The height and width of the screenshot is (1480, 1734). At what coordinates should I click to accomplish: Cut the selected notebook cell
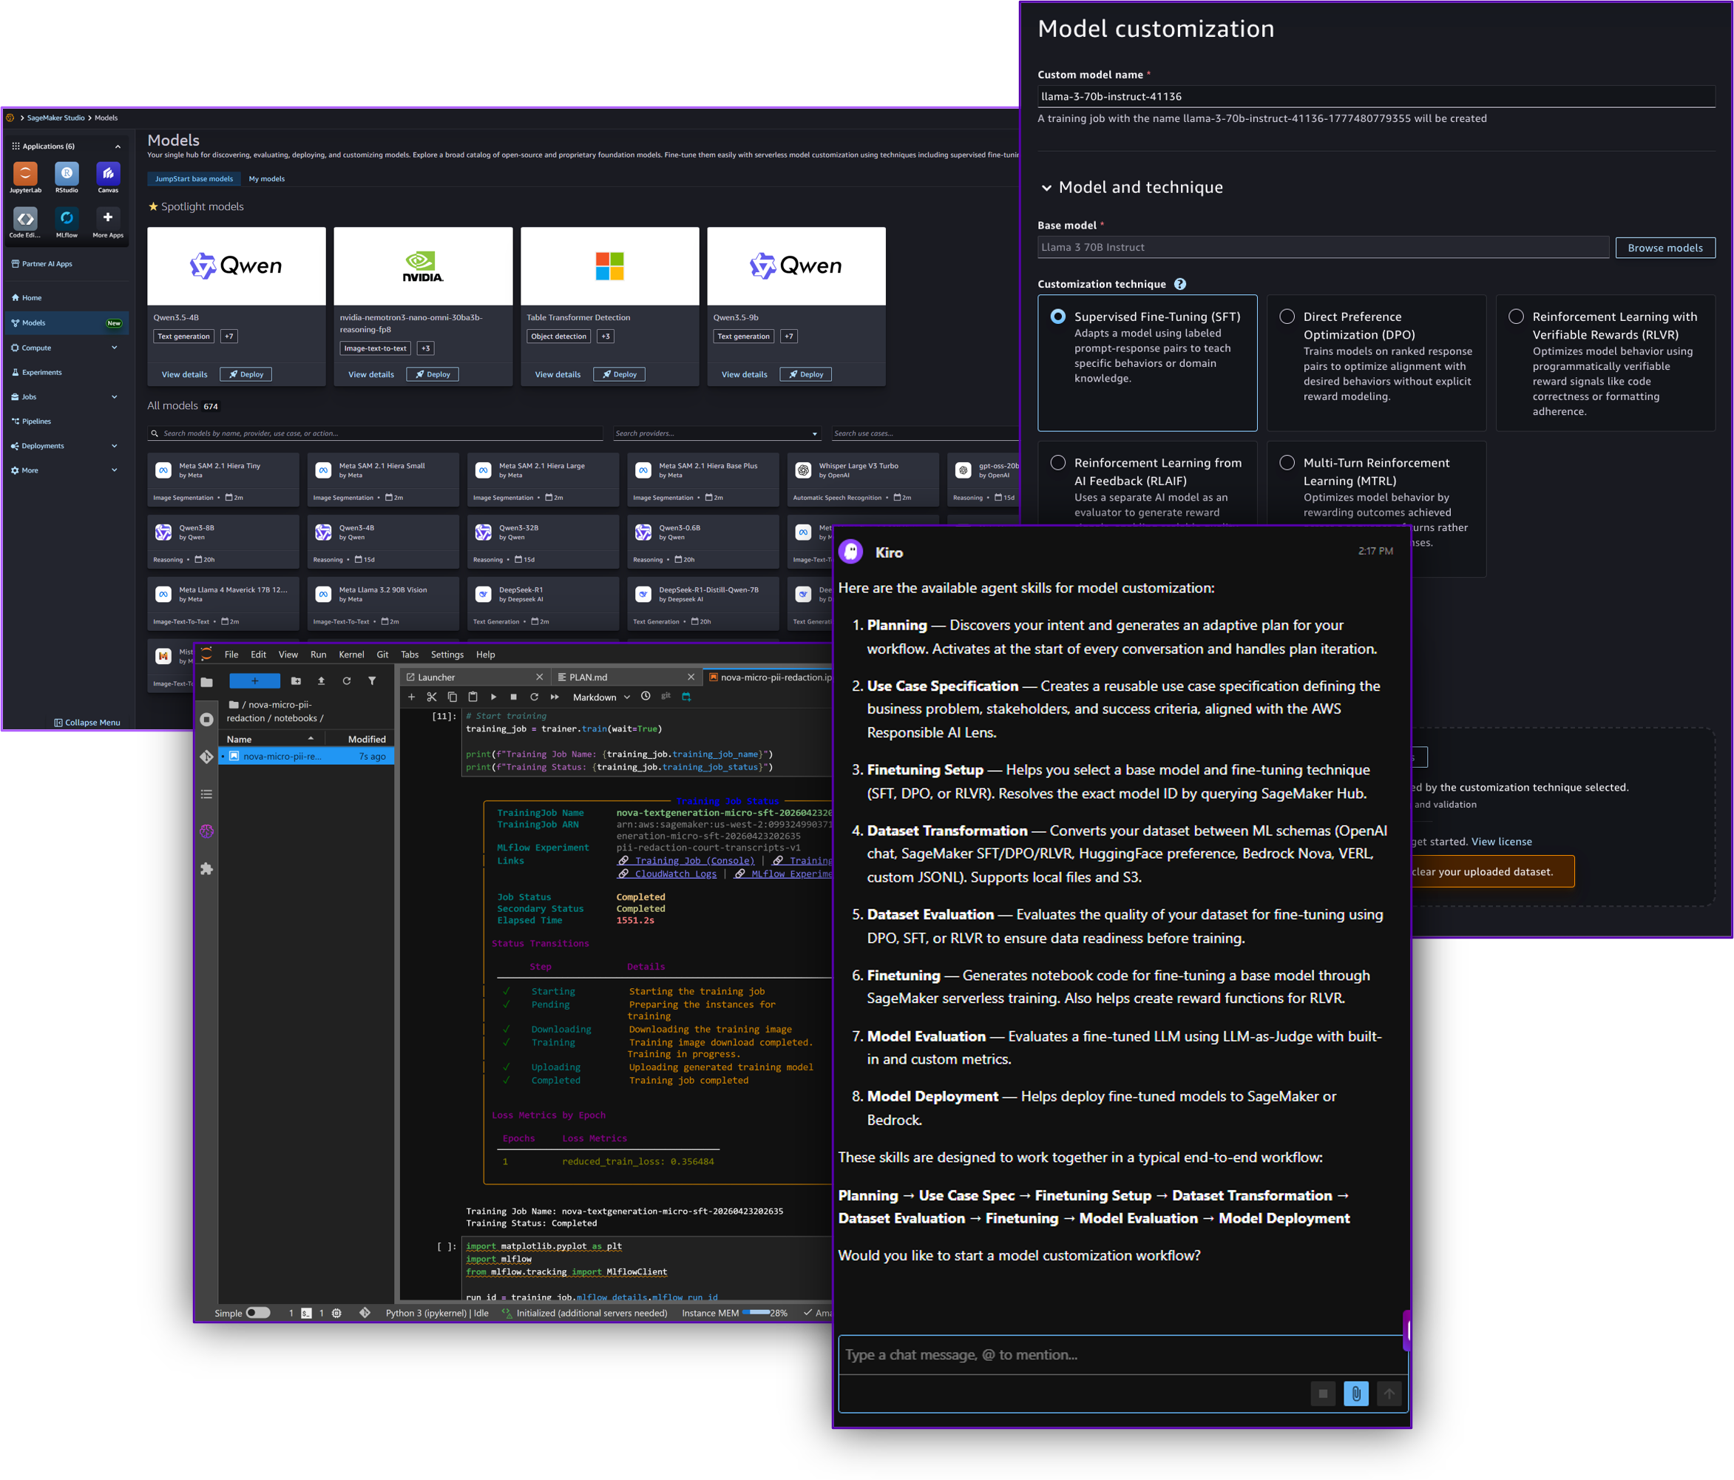(x=432, y=697)
